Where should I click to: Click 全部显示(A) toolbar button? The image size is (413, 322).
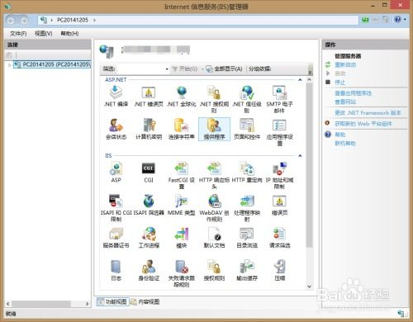[x=225, y=69]
